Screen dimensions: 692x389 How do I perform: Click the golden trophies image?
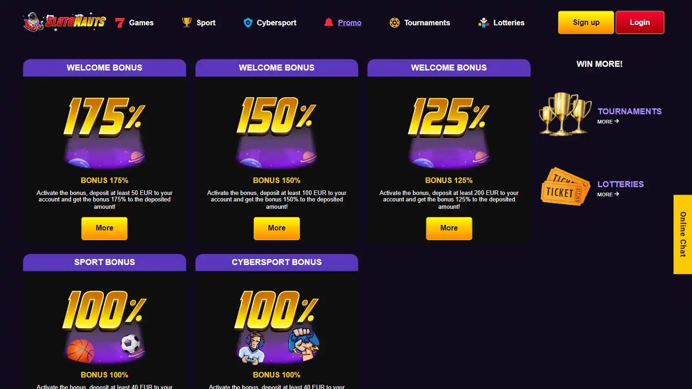565,114
